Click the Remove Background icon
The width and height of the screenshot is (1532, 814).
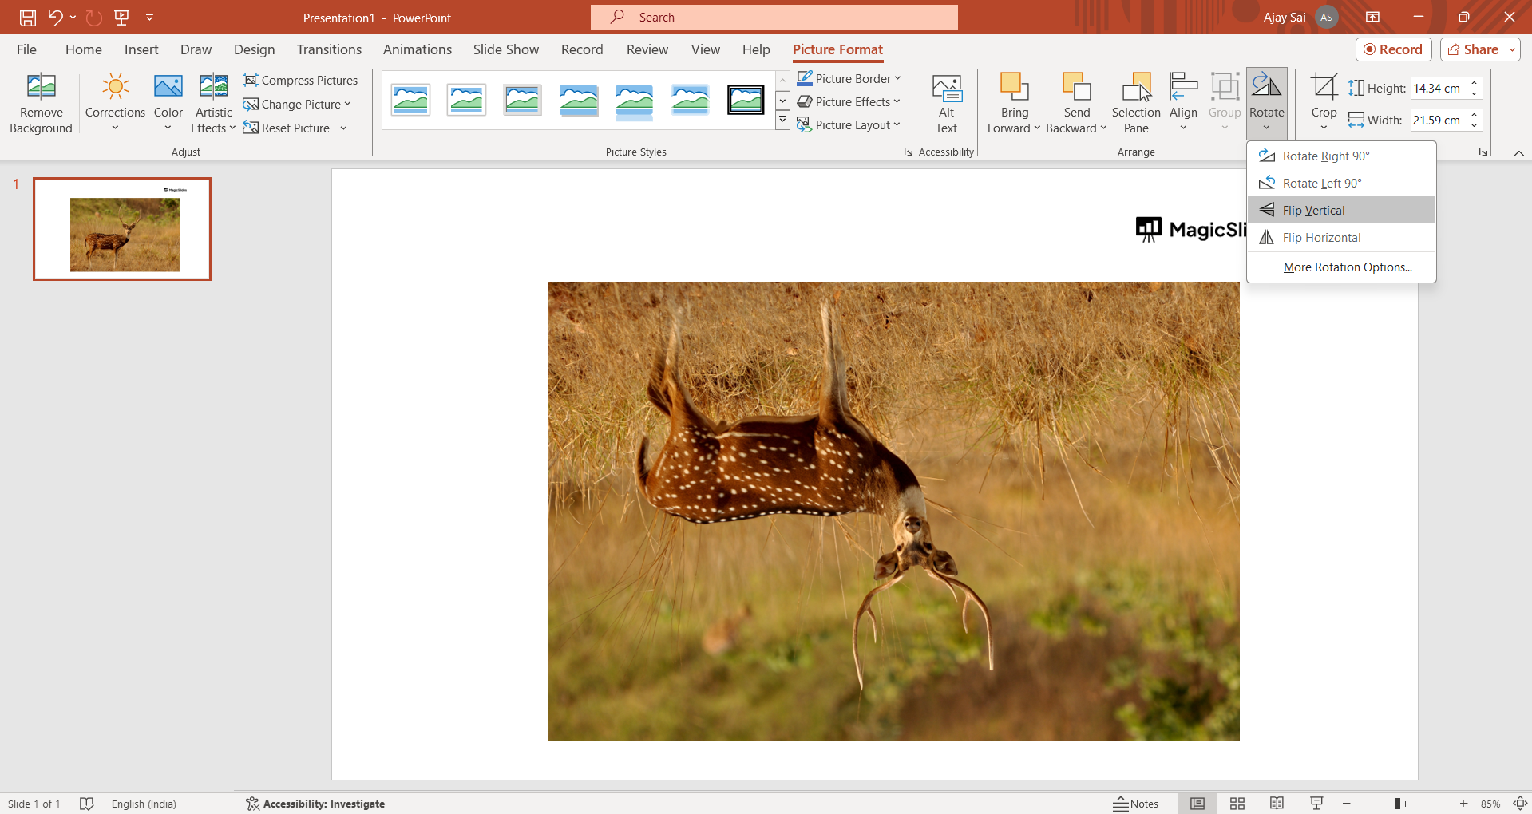click(41, 87)
